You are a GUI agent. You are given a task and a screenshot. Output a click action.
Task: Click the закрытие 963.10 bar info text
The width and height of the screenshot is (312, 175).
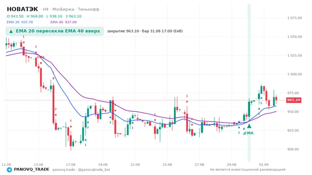pyautogui.click(x=145, y=31)
